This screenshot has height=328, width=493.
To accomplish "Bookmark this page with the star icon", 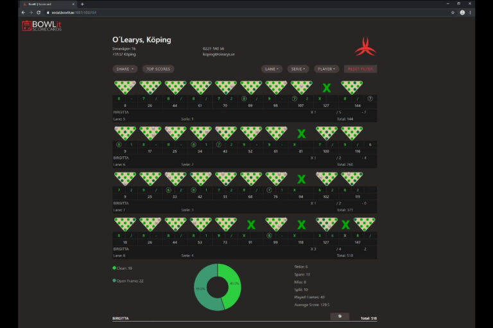I will [x=453, y=12].
